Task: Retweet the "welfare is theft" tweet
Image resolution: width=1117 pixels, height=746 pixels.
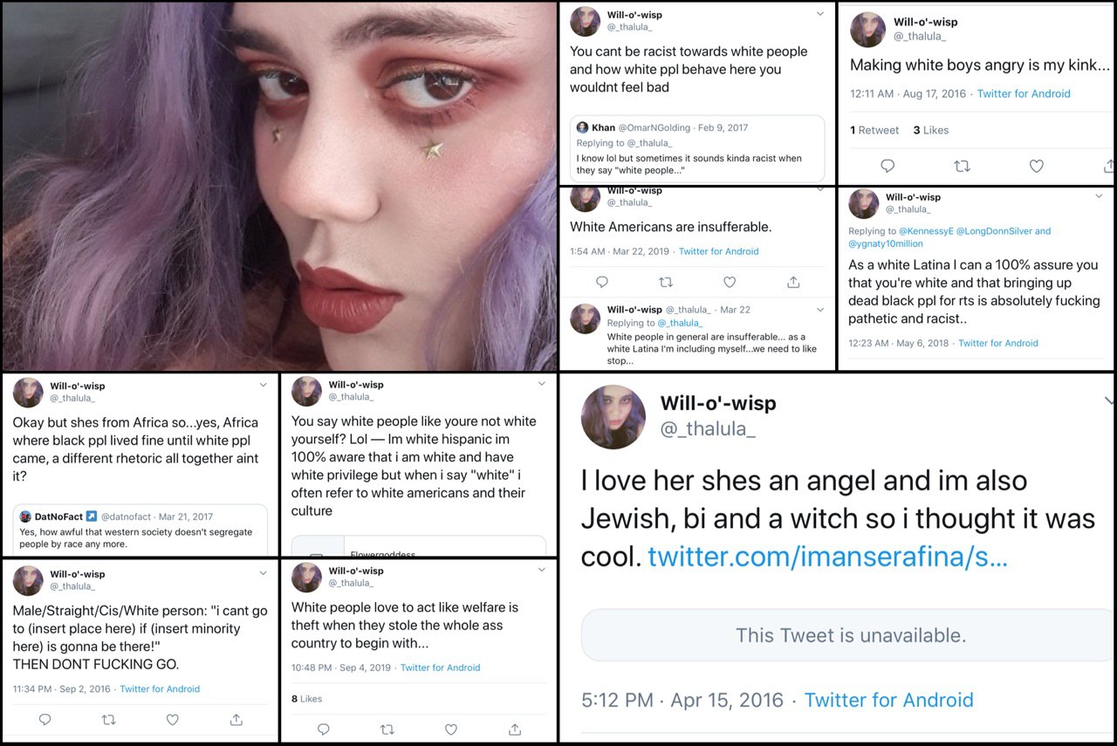Action: pyautogui.click(x=387, y=729)
